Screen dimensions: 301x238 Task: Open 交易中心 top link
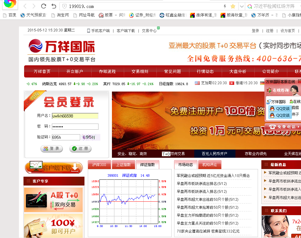tap(149, 31)
